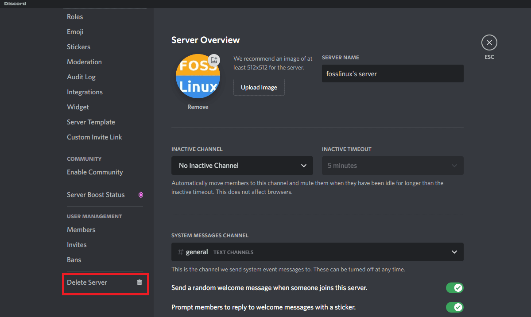531x317 pixels.
Task: Click the upload image badge on server avatar
Action: (x=214, y=60)
